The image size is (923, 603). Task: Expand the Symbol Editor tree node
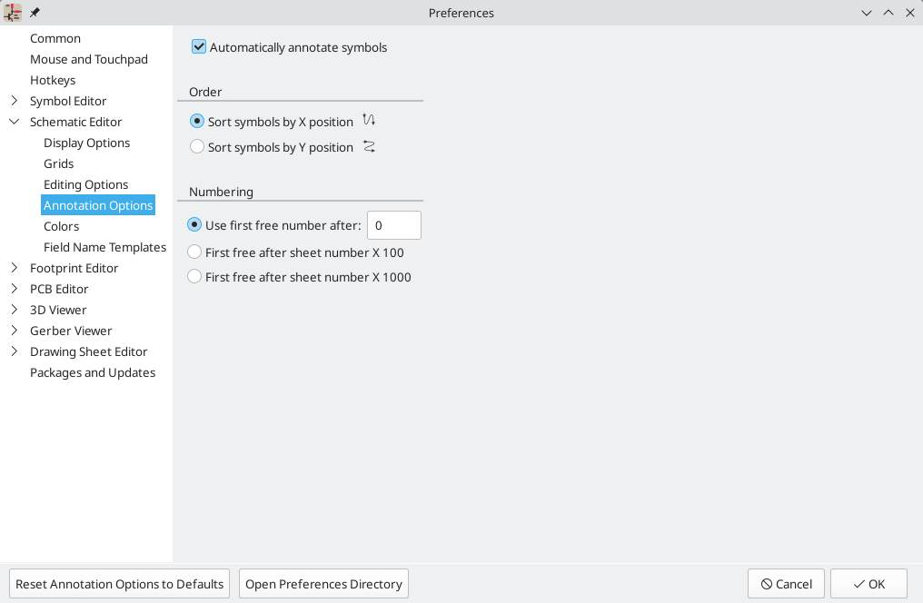point(15,101)
